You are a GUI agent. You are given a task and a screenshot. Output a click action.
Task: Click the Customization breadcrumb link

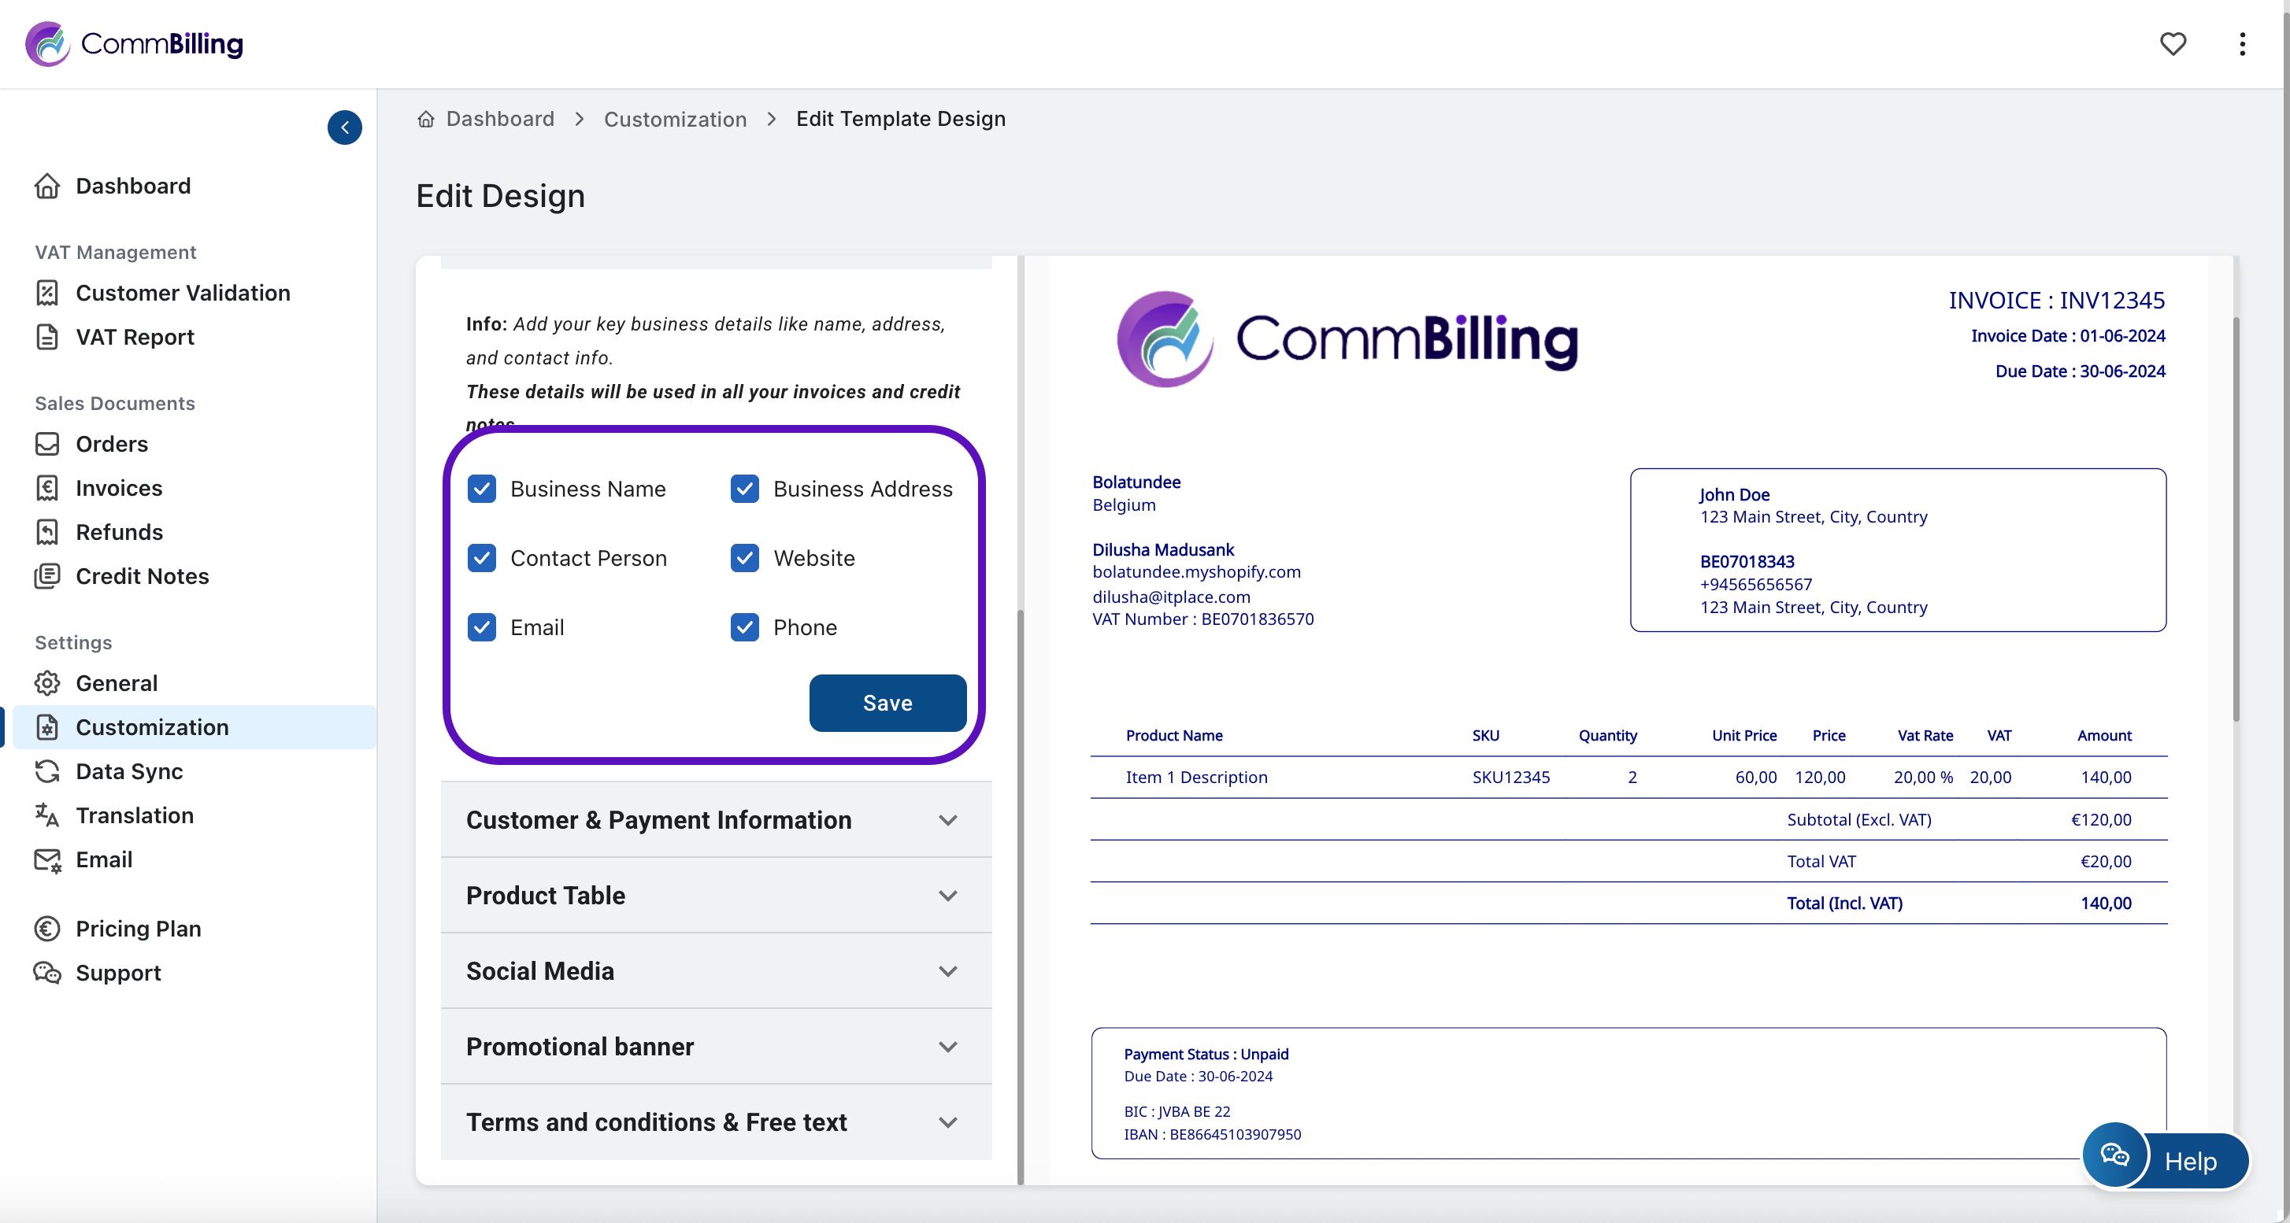(675, 119)
